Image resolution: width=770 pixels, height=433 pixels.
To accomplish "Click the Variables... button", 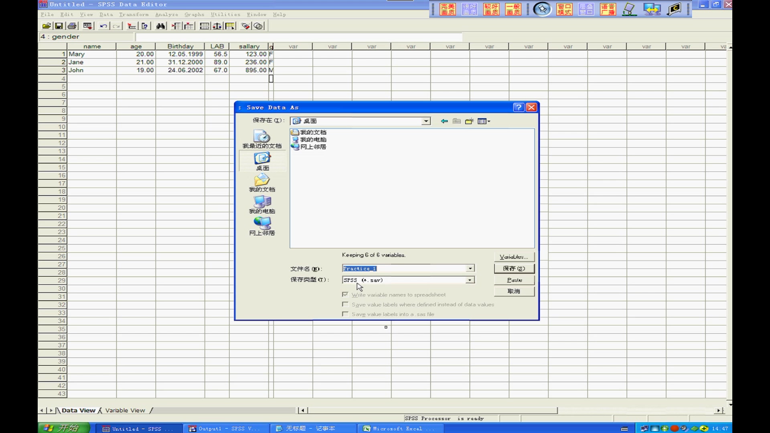I will pos(514,257).
